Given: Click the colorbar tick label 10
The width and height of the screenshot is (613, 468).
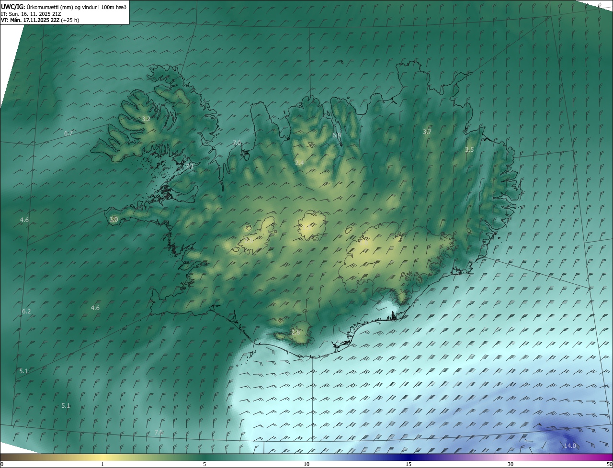Looking at the screenshot, I should (x=306, y=464).
